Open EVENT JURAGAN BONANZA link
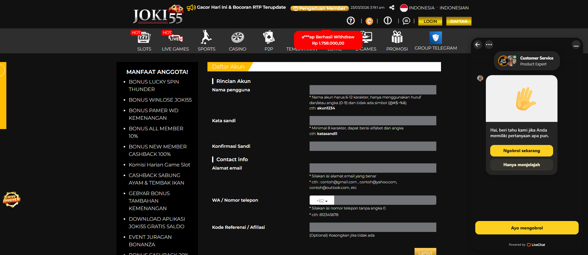588x255 pixels. point(150,241)
